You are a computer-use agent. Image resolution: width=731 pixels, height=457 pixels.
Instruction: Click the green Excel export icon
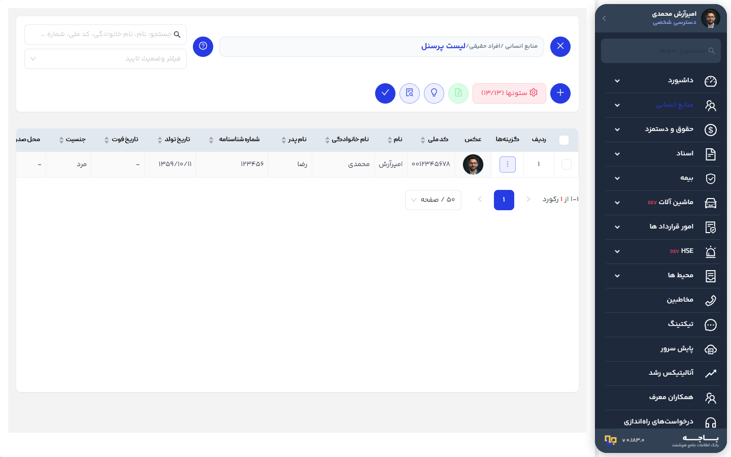(458, 93)
